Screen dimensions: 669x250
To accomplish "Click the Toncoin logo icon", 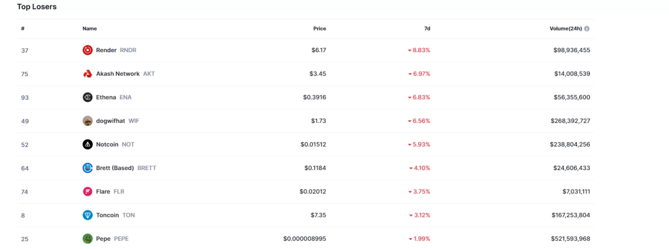I will point(88,215).
